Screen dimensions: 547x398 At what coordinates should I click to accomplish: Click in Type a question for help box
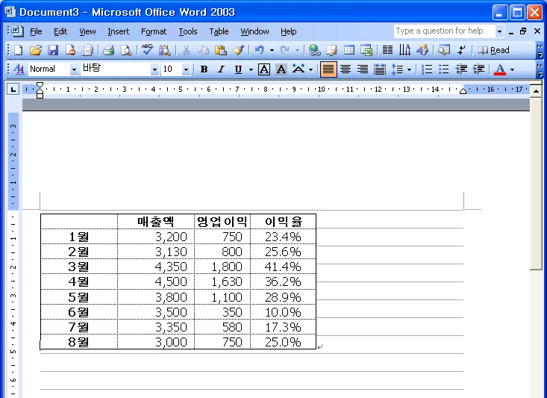point(445,31)
